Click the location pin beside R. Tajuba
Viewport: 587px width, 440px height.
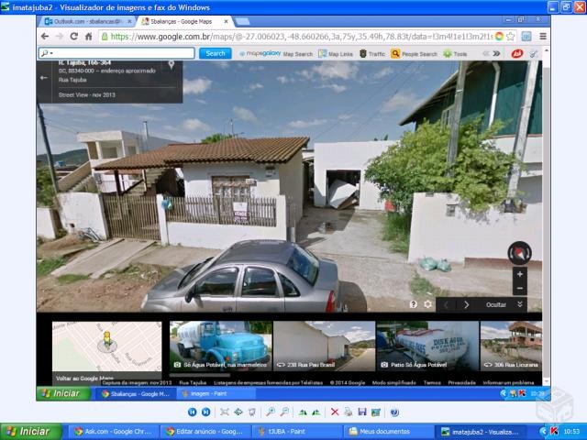[x=172, y=65]
